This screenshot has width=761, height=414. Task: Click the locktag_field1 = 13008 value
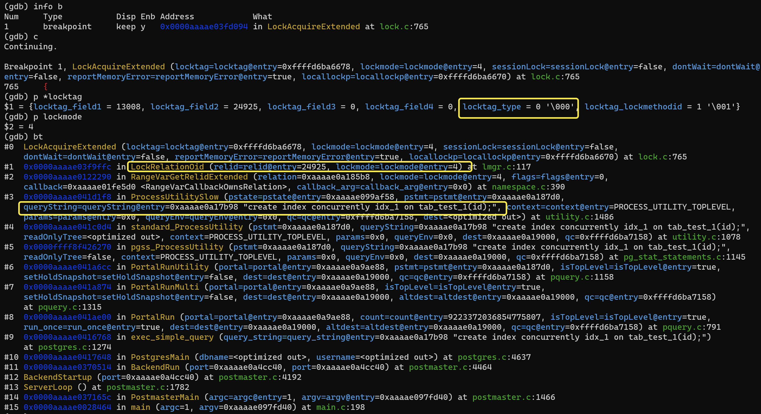pos(128,107)
